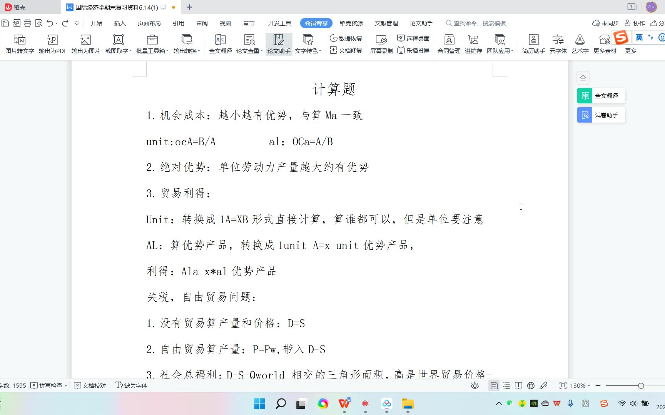
Task: Open the 图片转文字 tool
Action: [20, 44]
